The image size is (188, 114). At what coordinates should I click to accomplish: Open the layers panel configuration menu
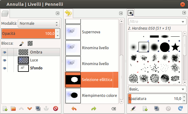pyautogui.click(x=58, y=13)
